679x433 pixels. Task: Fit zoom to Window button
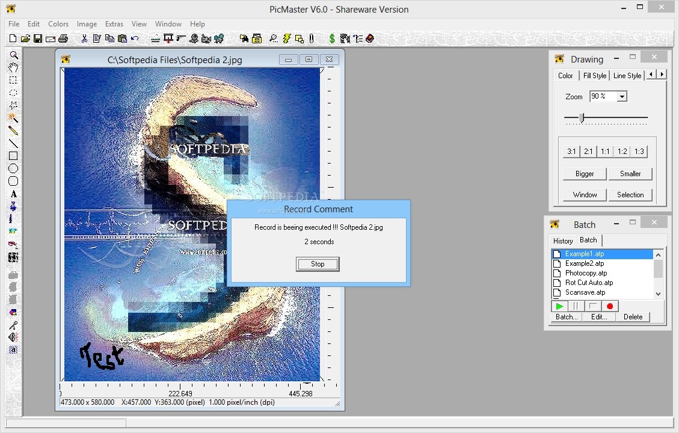[x=585, y=195]
